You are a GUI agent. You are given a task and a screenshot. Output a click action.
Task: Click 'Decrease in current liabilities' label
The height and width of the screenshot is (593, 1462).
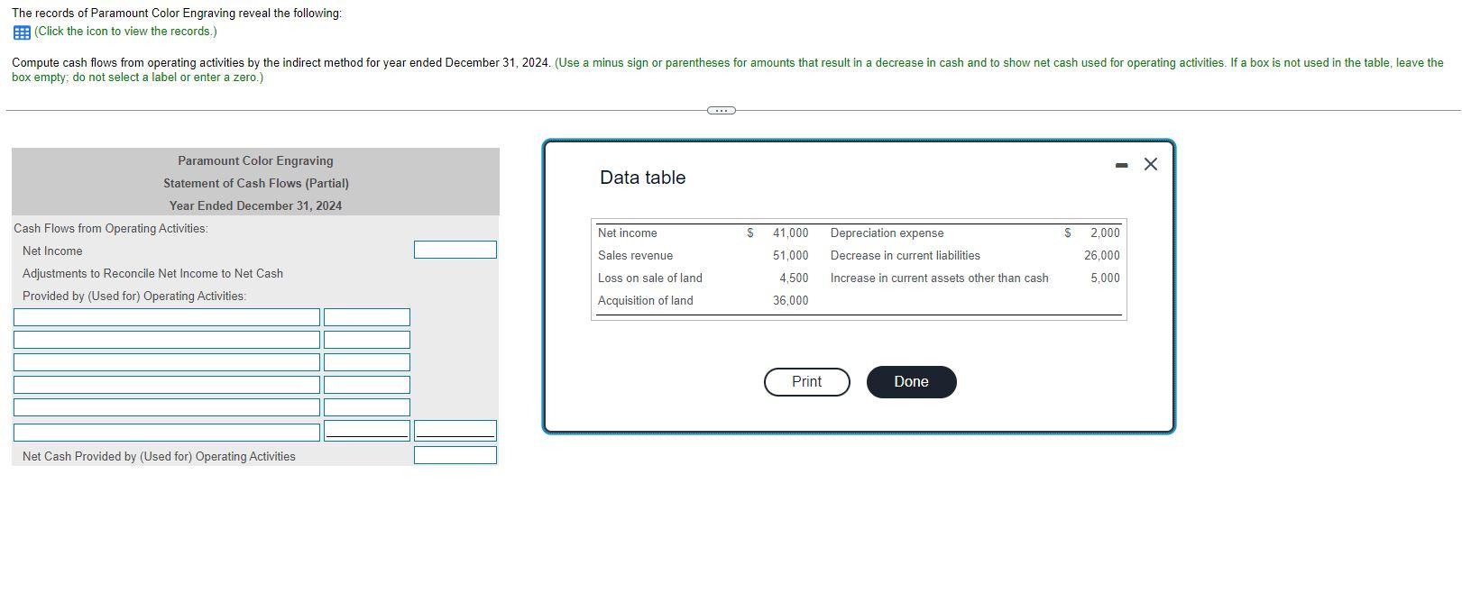click(x=906, y=256)
